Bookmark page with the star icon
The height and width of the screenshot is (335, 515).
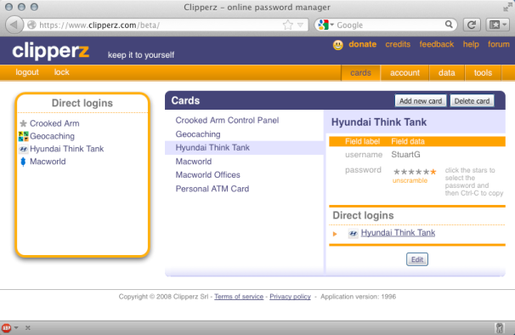click(288, 25)
